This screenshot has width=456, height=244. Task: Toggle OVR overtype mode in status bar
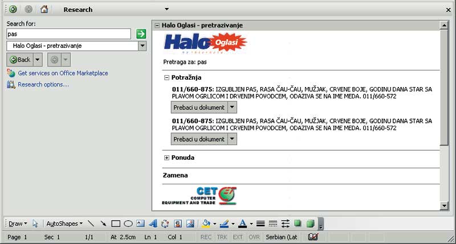[x=254, y=237]
